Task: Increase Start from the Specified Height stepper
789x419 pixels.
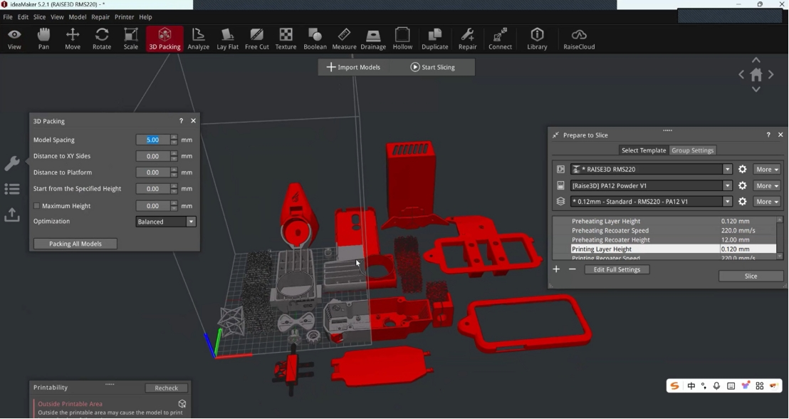Action: point(174,186)
